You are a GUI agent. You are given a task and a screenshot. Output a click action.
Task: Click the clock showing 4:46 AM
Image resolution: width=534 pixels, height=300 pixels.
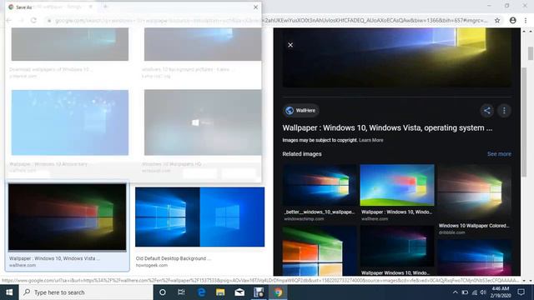[x=501, y=292]
